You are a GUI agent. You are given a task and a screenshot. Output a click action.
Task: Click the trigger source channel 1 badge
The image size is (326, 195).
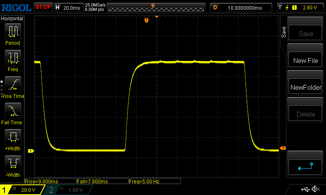pyautogui.click(x=294, y=8)
